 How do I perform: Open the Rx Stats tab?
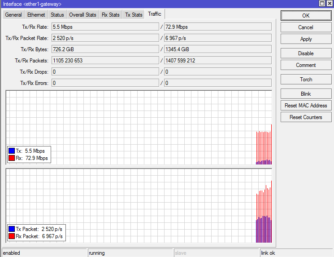111,15
